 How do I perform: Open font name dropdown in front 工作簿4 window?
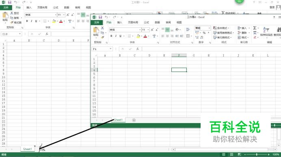coord(140,30)
